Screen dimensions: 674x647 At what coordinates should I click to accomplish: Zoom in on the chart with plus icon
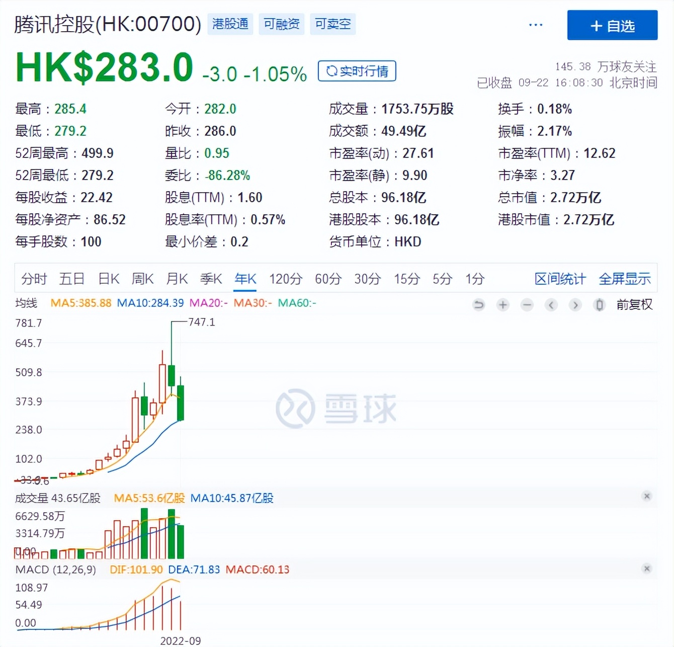click(x=502, y=305)
